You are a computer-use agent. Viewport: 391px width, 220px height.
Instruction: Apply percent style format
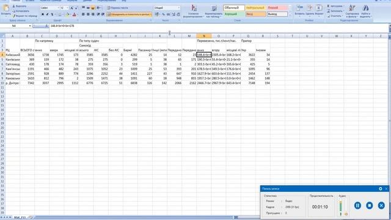click(x=163, y=15)
